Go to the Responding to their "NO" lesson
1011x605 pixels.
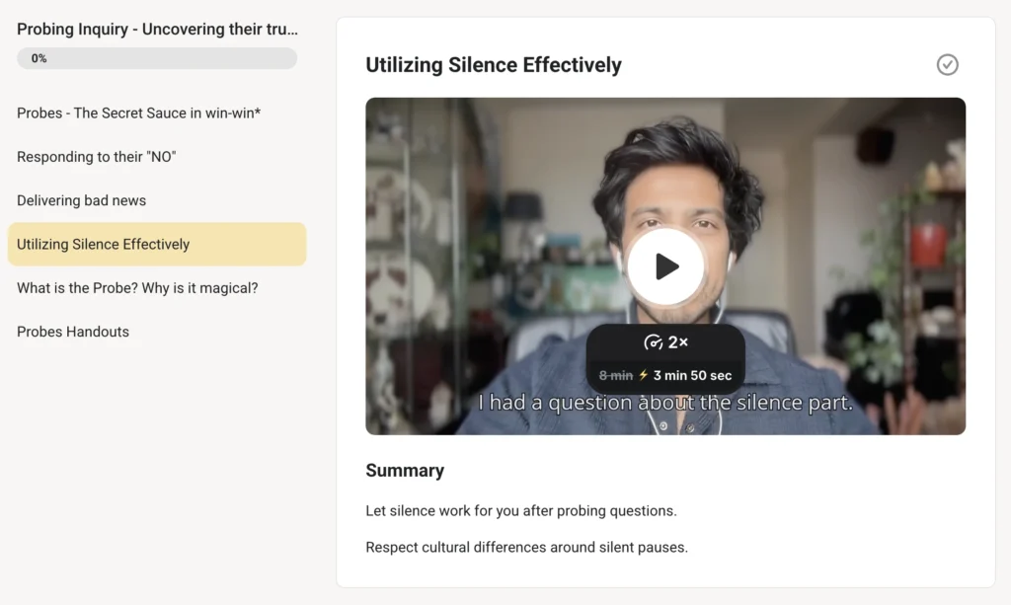97,157
